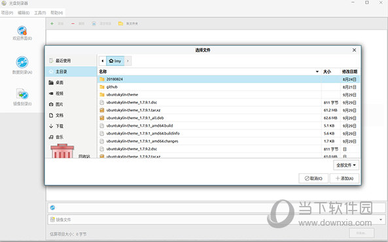Sort files by the 修改日期 date column
Image resolution: width=388 pixels, height=242 pixels.
pos(349,71)
